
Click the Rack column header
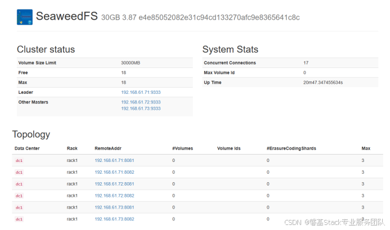tap(72, 148)
